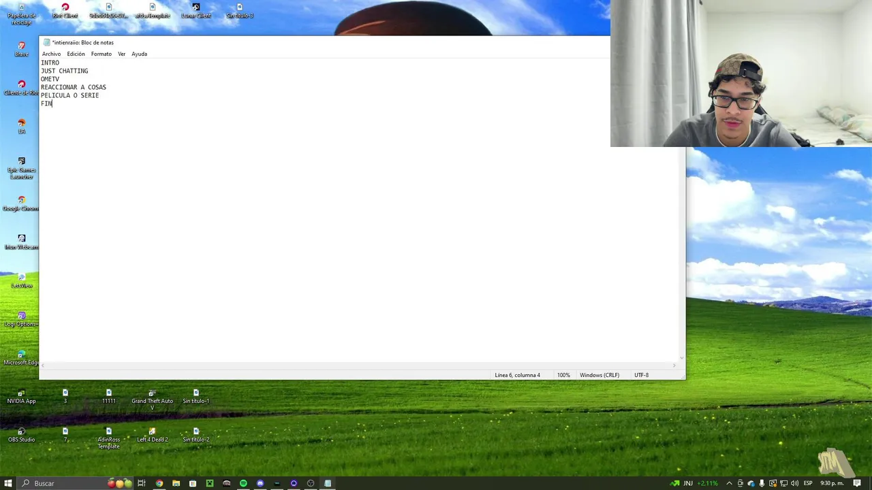Click the INTRO line in Notepad
The image size is (872, 490).
(x=50, y=63)
